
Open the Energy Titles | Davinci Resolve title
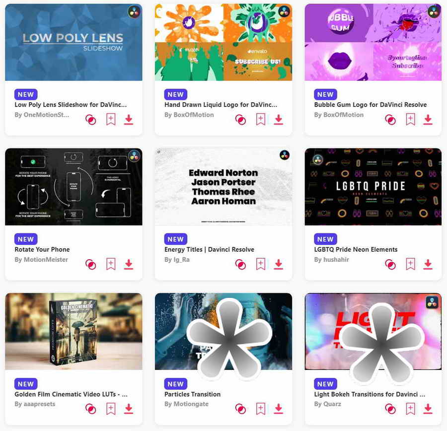209,249
